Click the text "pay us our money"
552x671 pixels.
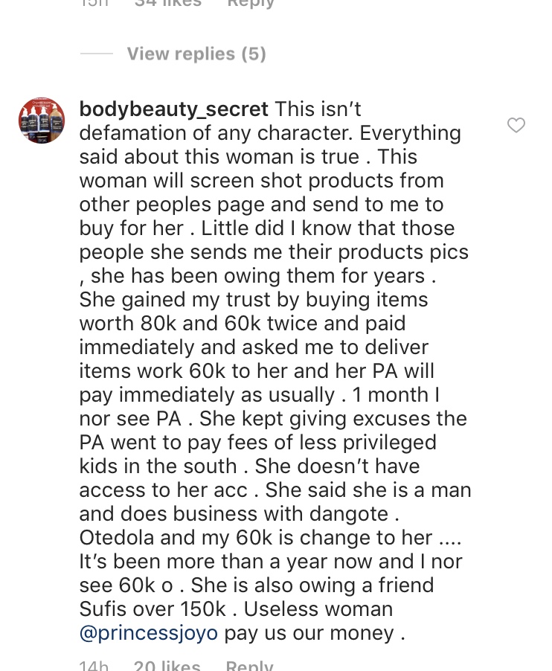[x=312, y=633]
